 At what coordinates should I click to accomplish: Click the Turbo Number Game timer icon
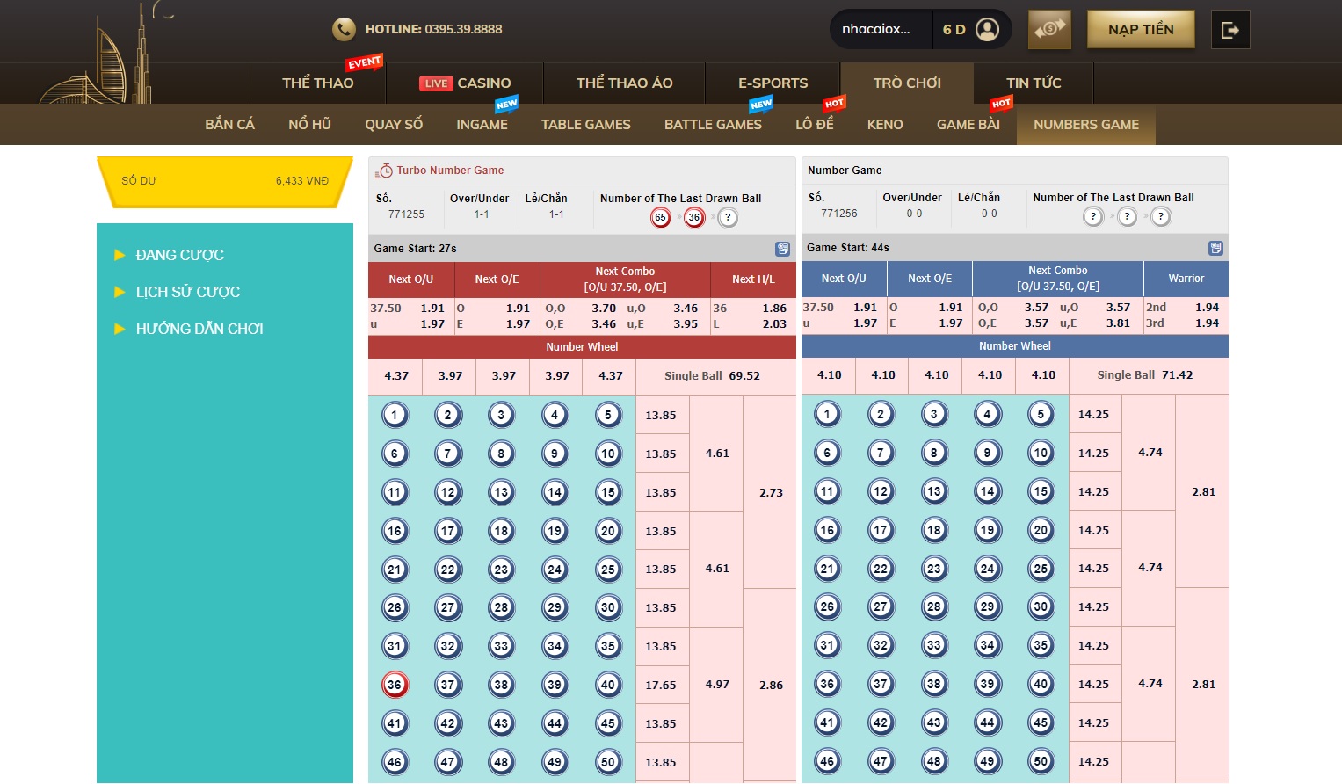[x=385, y=171]
